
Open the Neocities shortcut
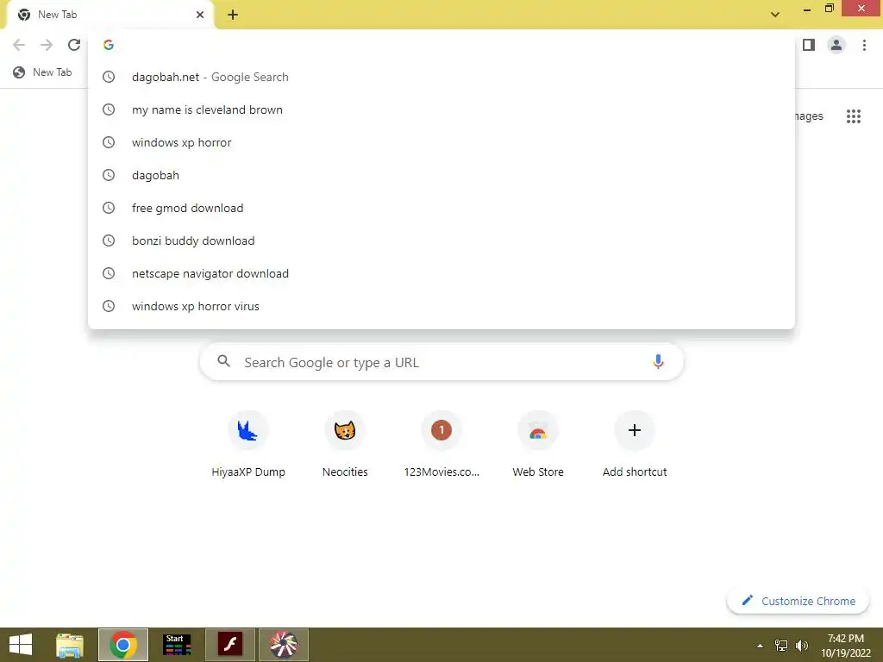(x=345, y=445)
